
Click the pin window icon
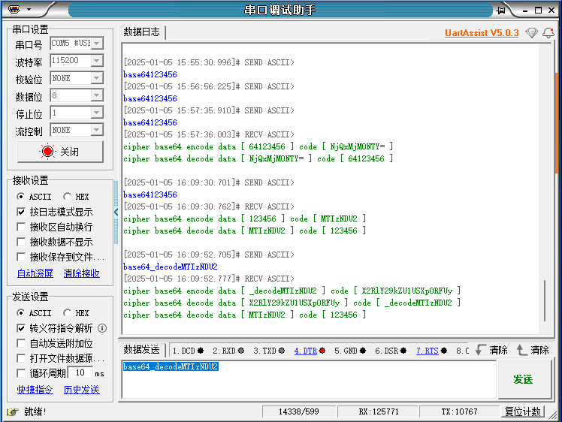click(x=500, y=11)
